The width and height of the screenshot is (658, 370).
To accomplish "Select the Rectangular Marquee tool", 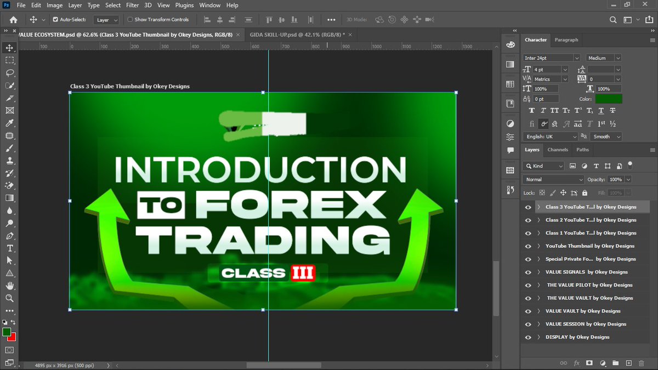I will (x=9, y=60).
